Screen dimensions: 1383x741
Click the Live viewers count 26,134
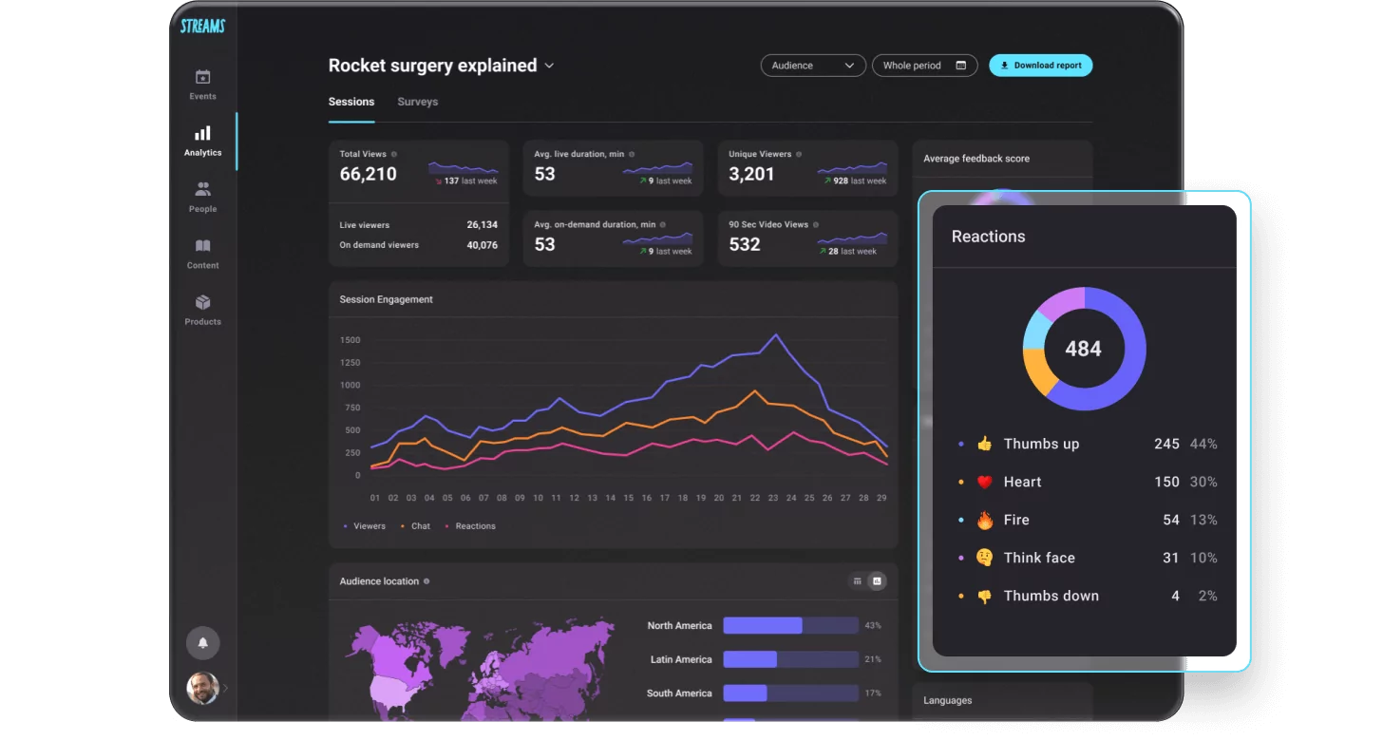tap(482, 225)
